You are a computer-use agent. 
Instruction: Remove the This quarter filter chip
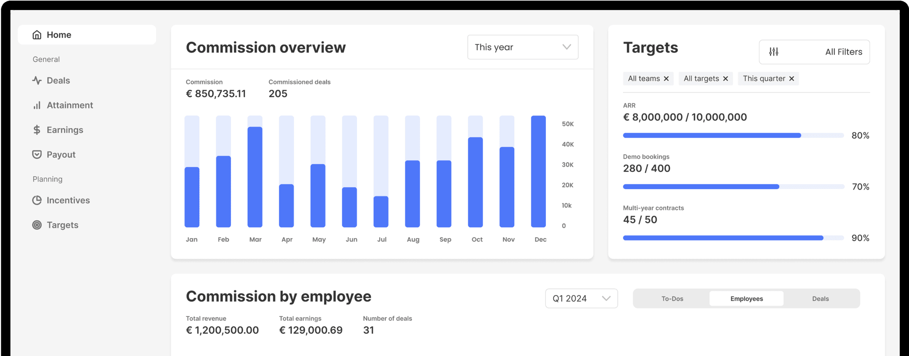click(x=791, y=79)
